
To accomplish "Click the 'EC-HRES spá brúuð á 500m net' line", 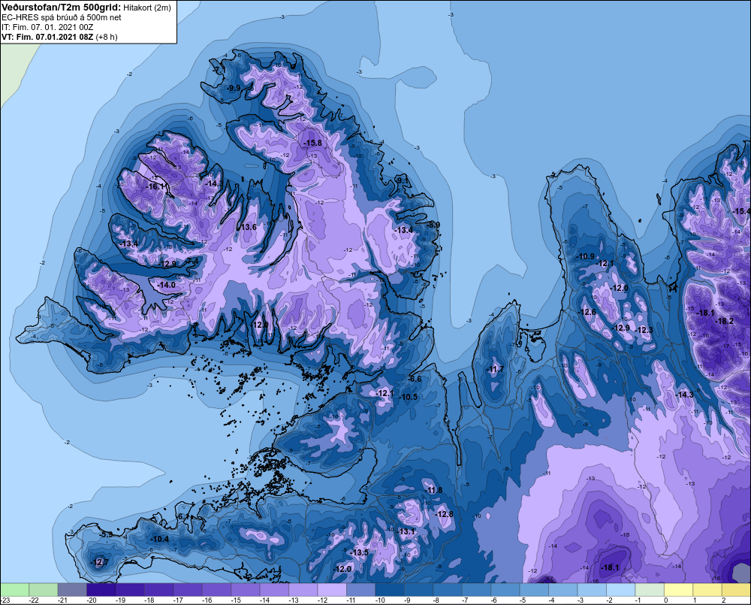I will pos(62,17).
